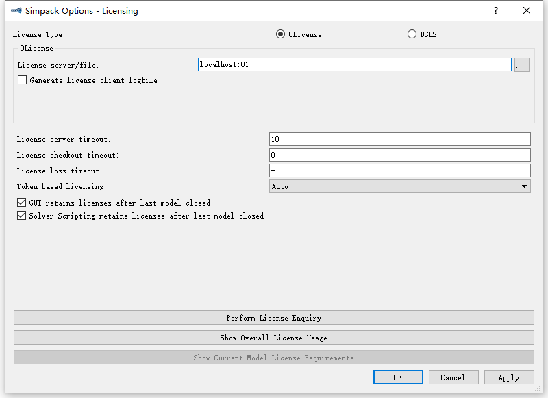Browse for license file with ellipsis button
Screen dimensions: 548x398
click(x=522, y=65)
